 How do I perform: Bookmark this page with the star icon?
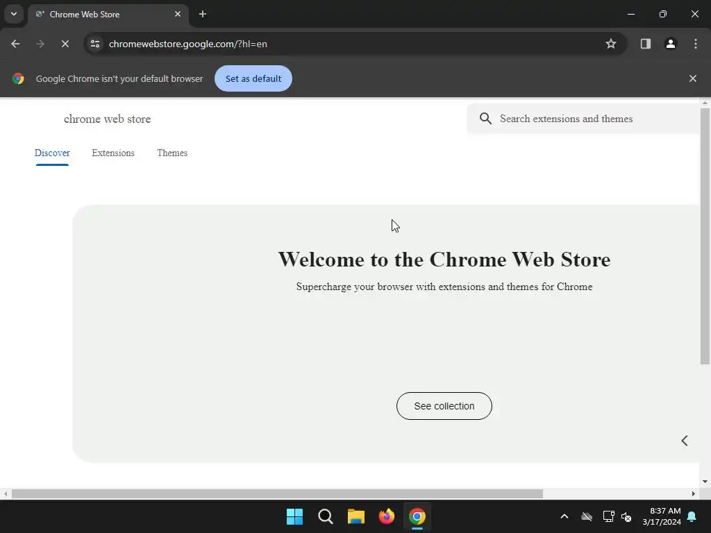coord(611,44)
